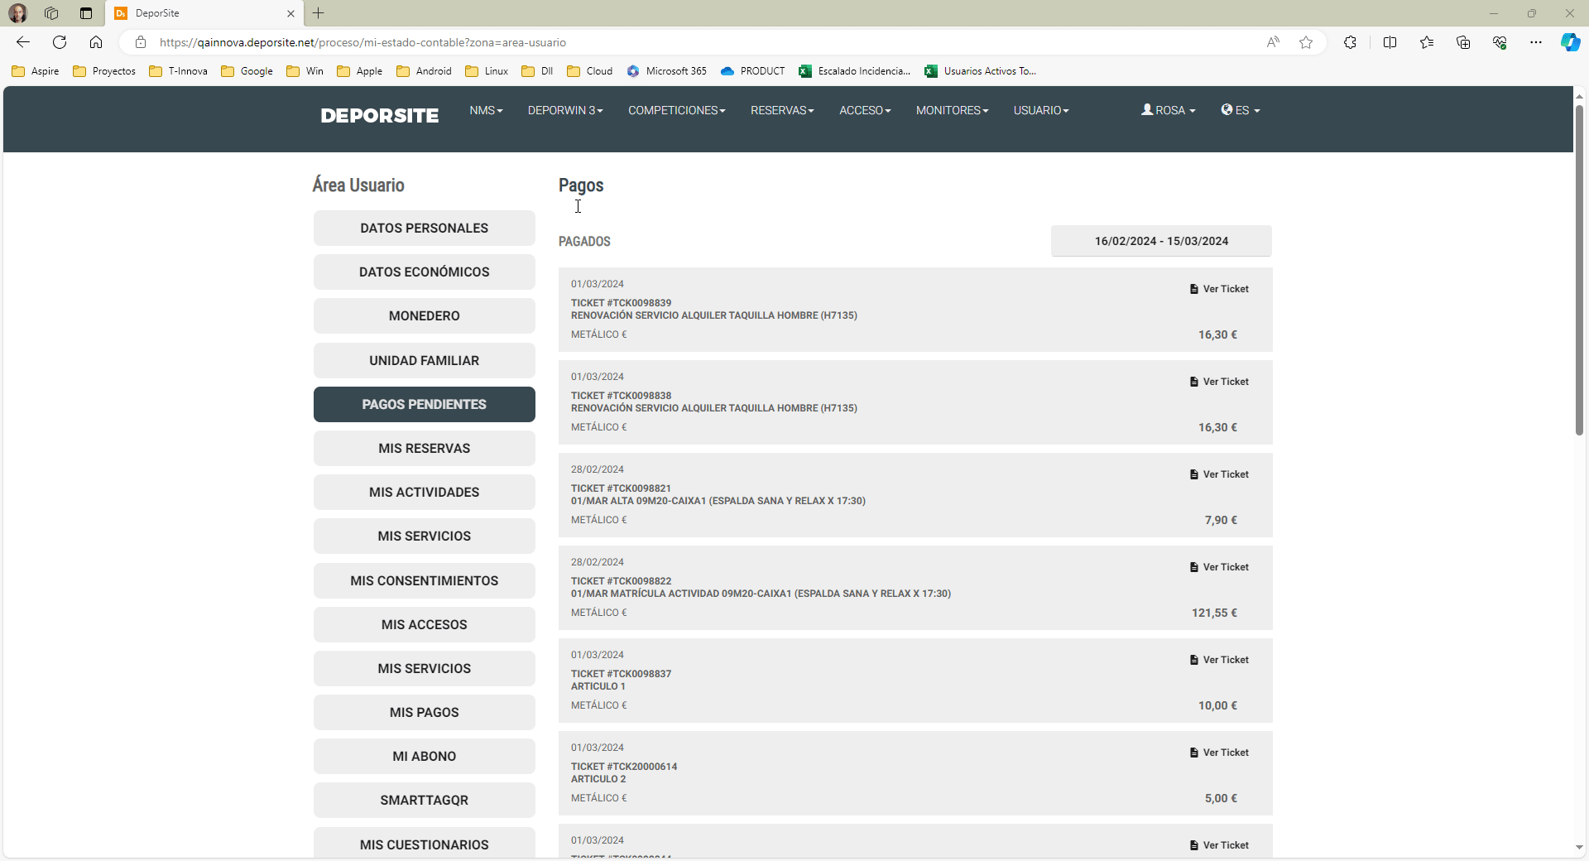
Task: Open Escalado Incidencia Excel bookmark
Action: click(x=855, y=71)
